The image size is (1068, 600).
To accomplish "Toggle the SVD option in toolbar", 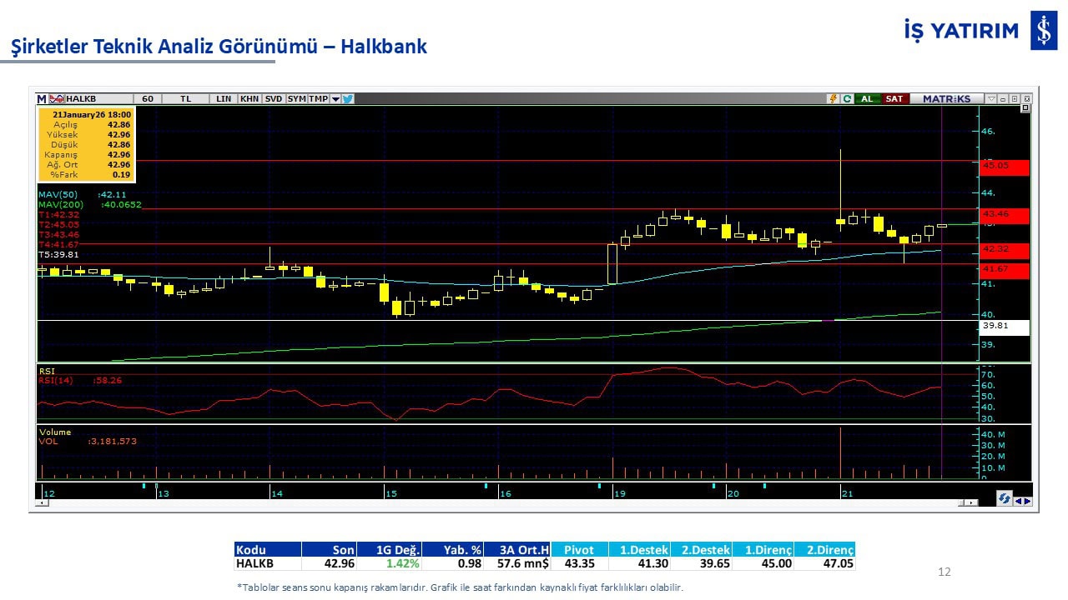I will 273,98.
